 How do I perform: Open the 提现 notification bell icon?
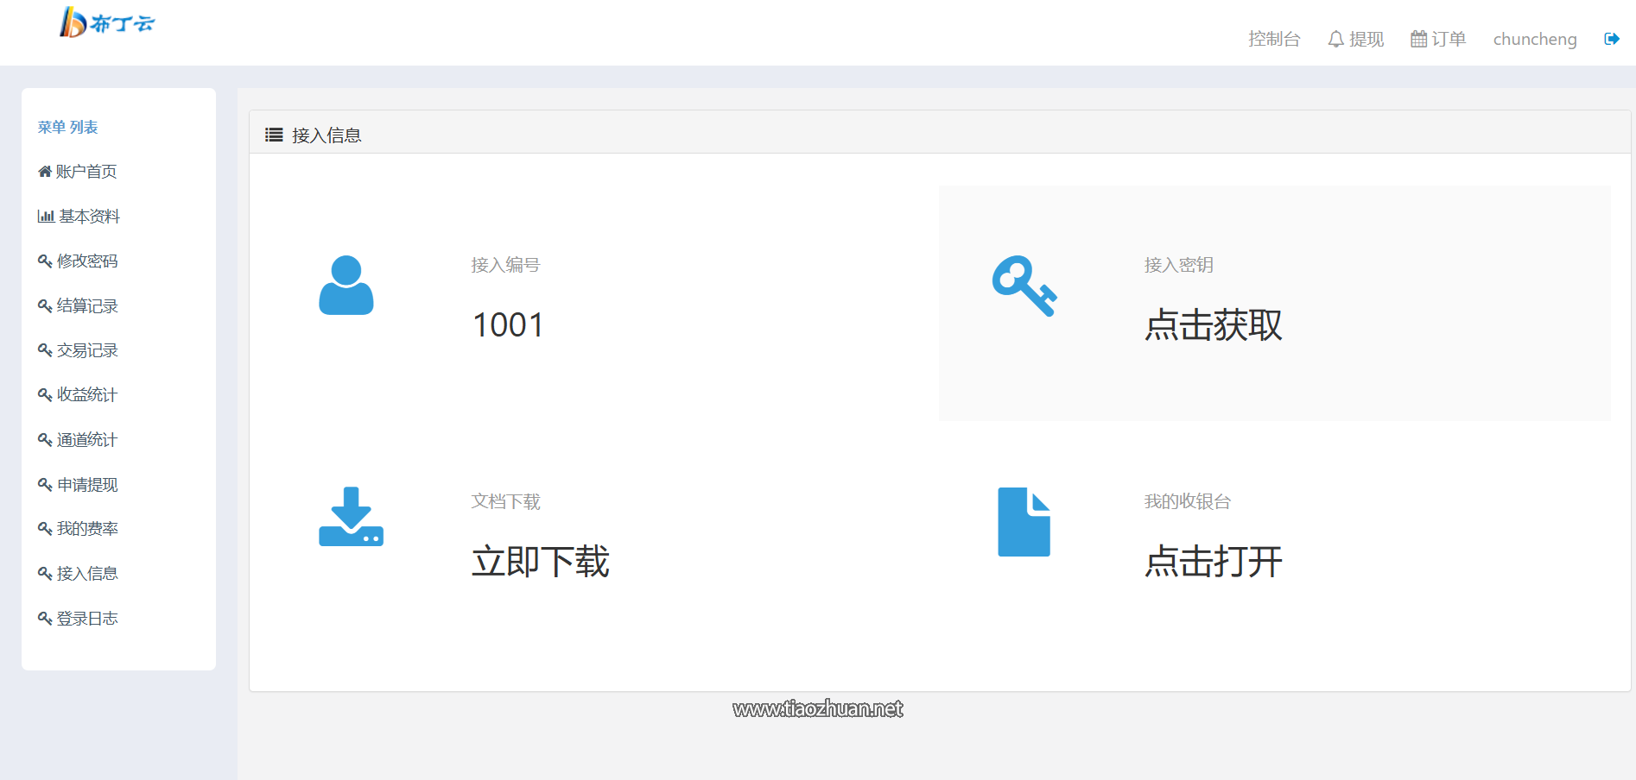pos(1335,39)
